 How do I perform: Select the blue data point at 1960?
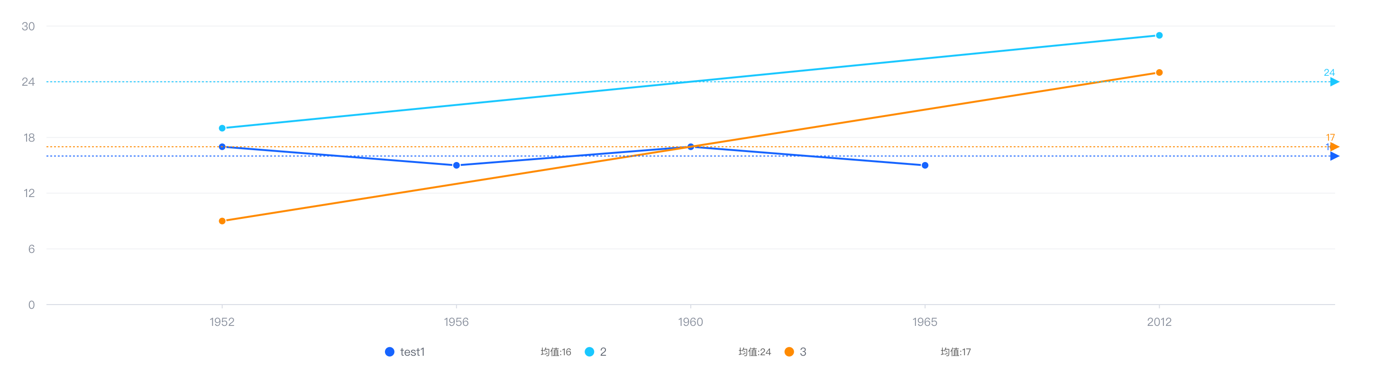tap(691, 147)
